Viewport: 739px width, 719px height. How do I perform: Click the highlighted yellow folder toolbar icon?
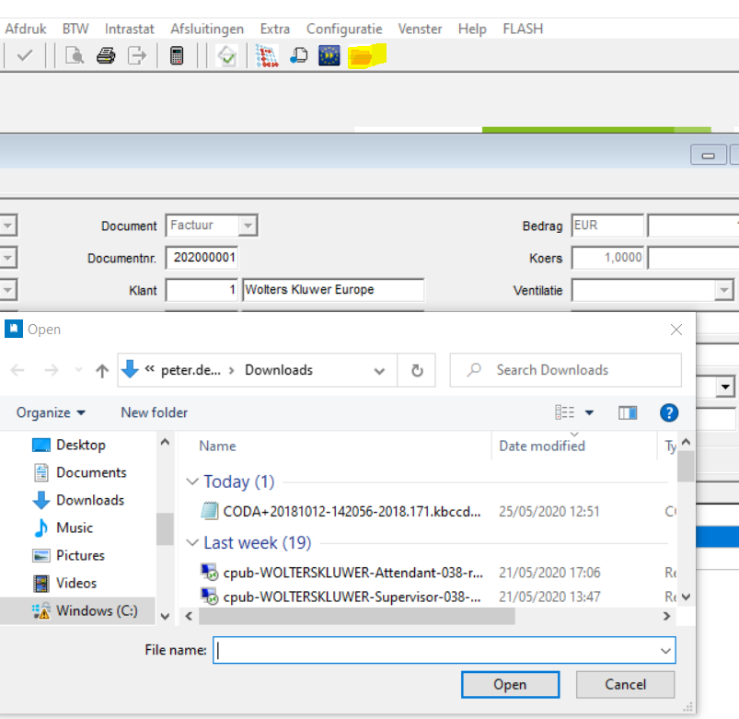click(x=361, y=56)
